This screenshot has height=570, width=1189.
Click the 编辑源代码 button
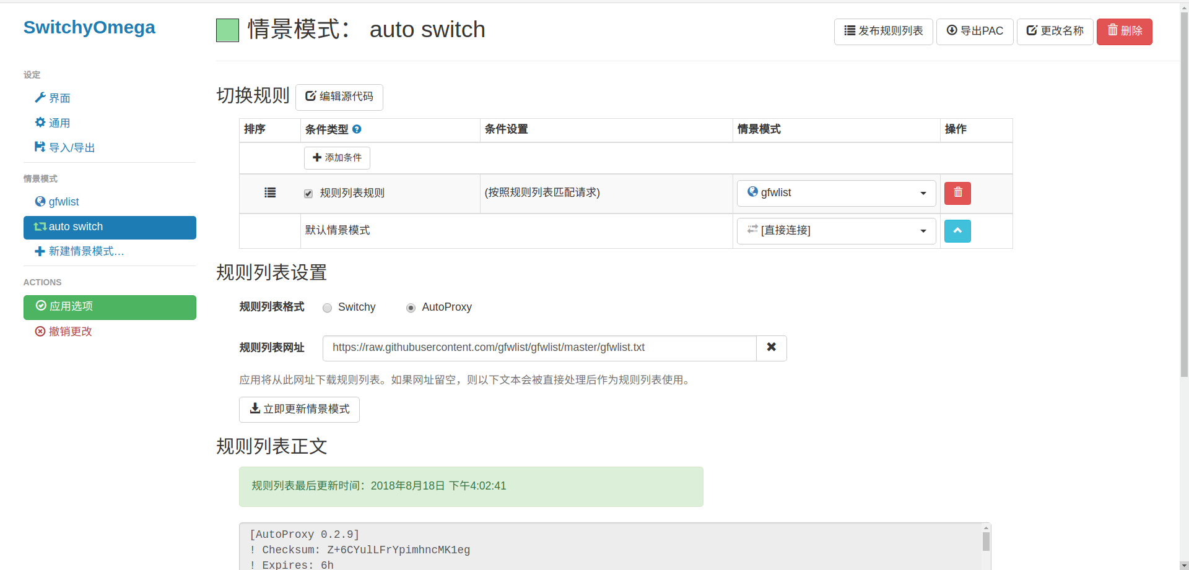(x=339, y=97)
